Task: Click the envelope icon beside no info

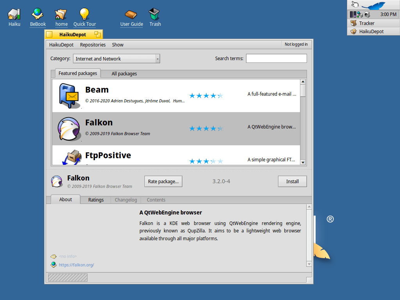Action: point(53,256)
